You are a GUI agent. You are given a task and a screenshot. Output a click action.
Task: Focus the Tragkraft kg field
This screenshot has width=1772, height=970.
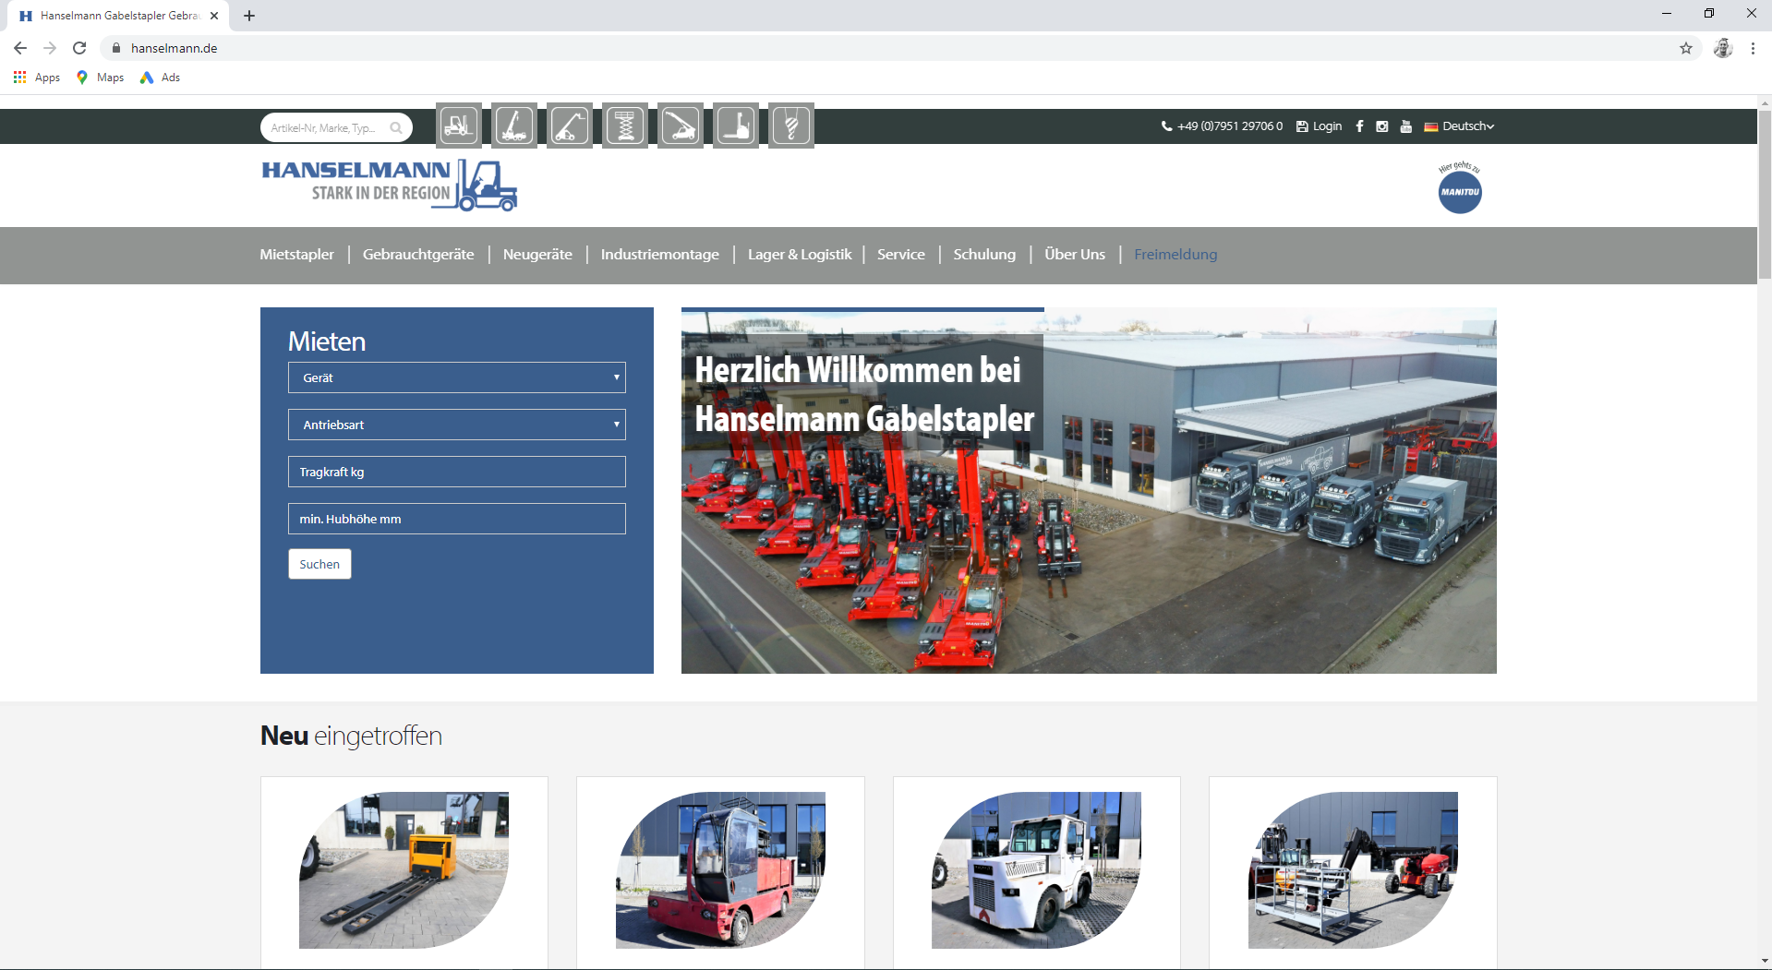coord(457,472)
